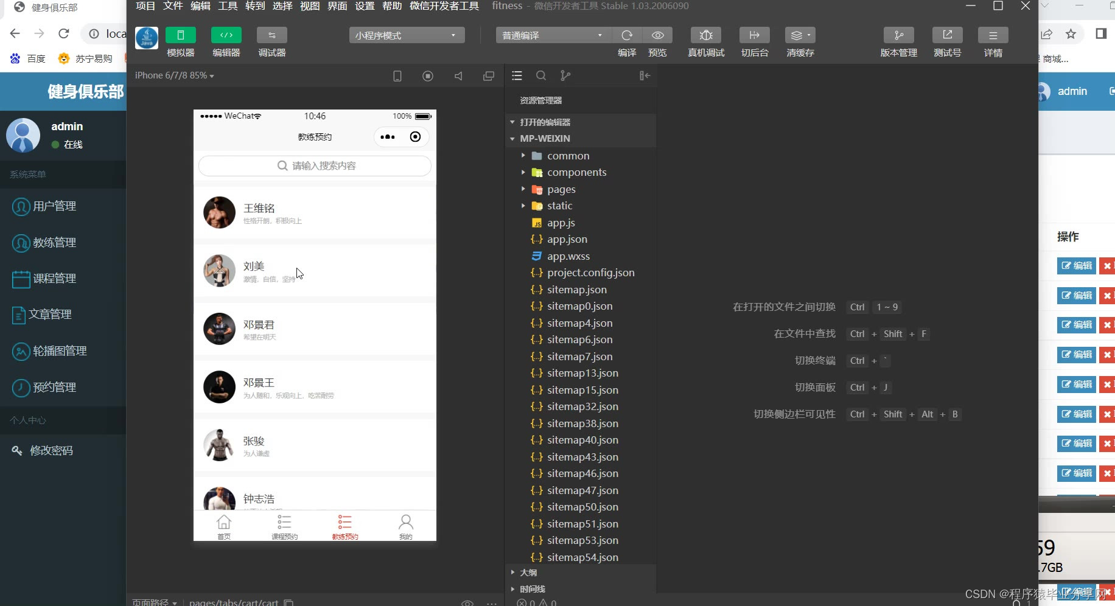Open the app.js file

click(581, 223)
